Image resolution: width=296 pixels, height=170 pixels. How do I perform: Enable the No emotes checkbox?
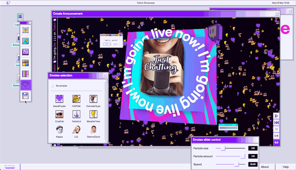52,86
